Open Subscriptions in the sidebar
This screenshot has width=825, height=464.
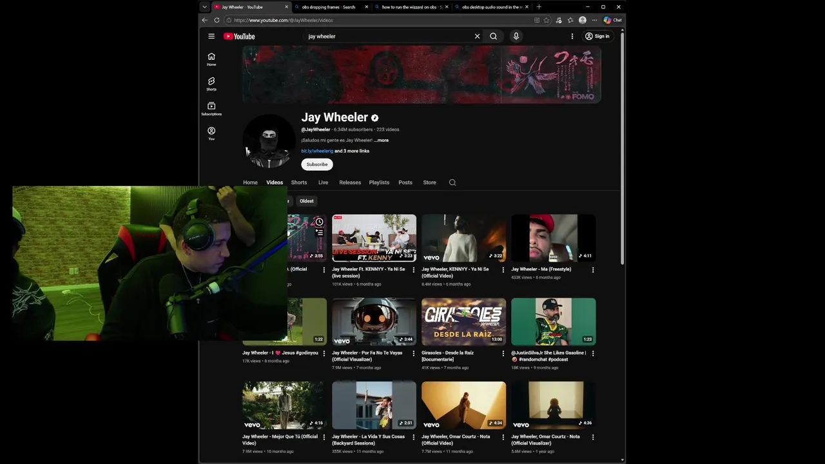point(211,109)
